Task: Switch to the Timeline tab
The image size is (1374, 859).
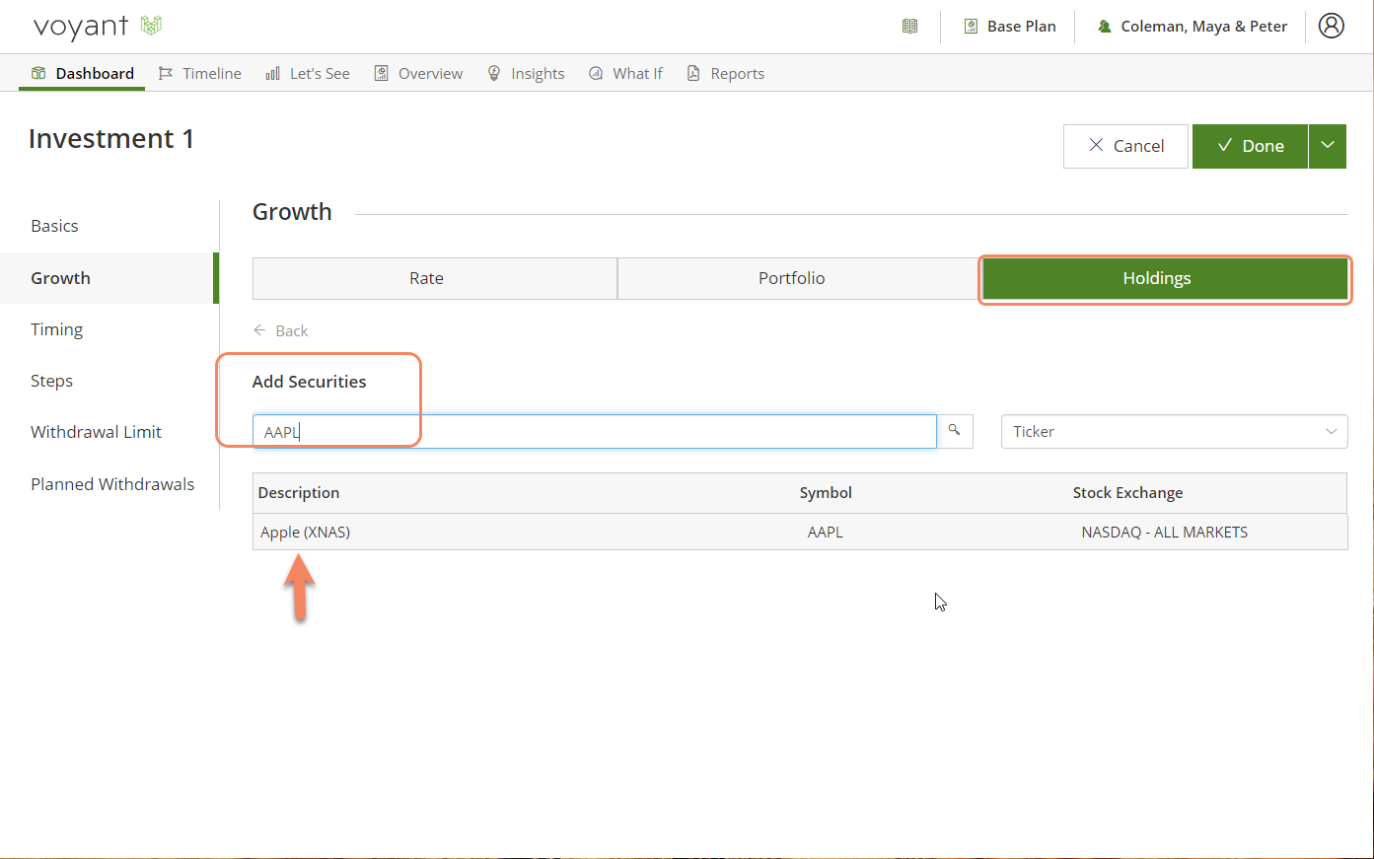Action: [x=200, y=73]
